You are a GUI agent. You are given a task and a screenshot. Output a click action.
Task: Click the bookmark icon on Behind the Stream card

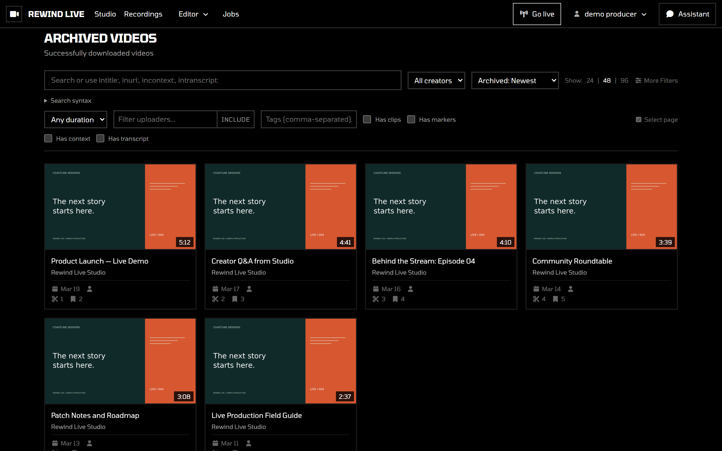(395, 299)
